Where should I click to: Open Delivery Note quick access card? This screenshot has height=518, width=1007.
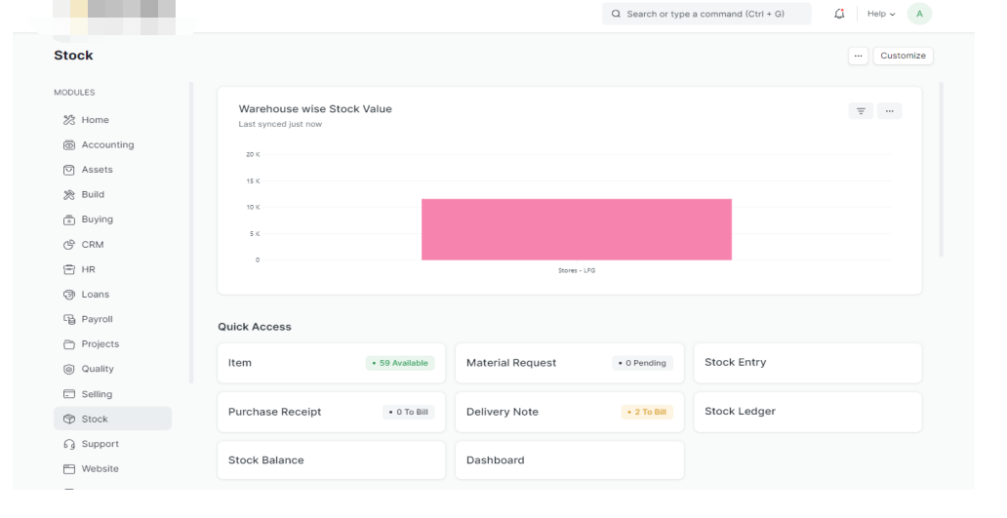coord(570,412)
